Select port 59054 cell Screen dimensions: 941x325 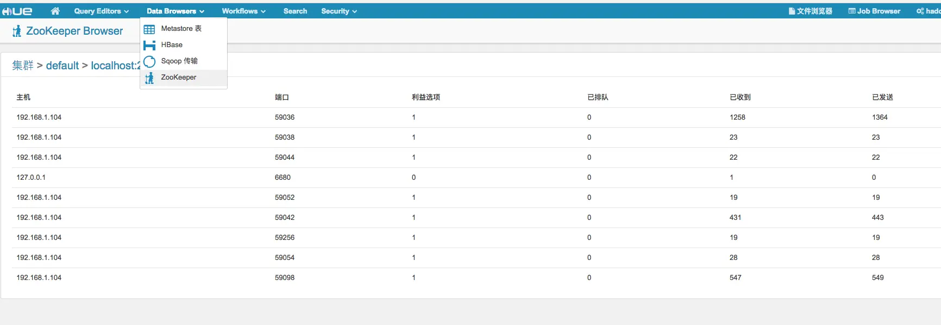(285, 258)
